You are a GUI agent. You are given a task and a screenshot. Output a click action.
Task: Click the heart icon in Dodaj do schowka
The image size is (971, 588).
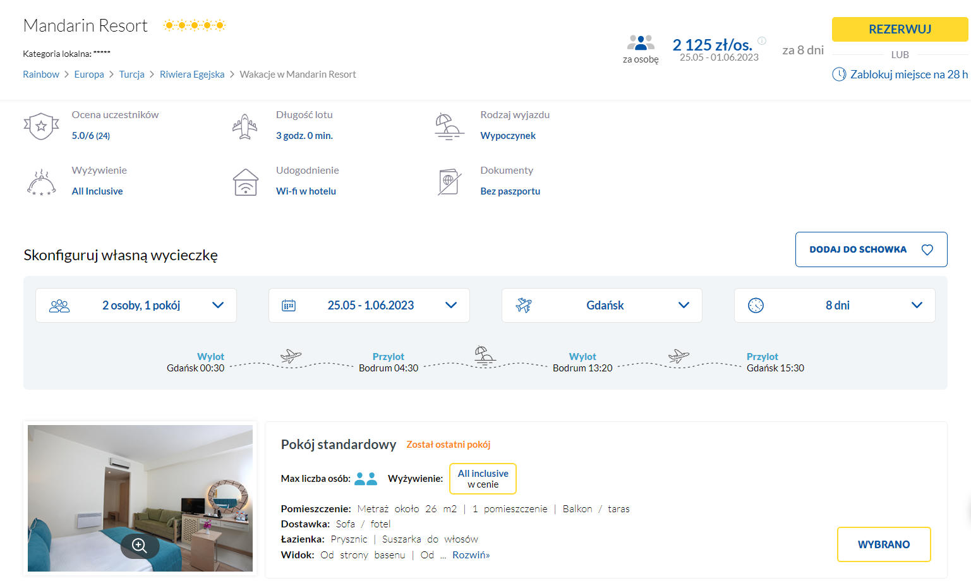[x=927, y=249]
